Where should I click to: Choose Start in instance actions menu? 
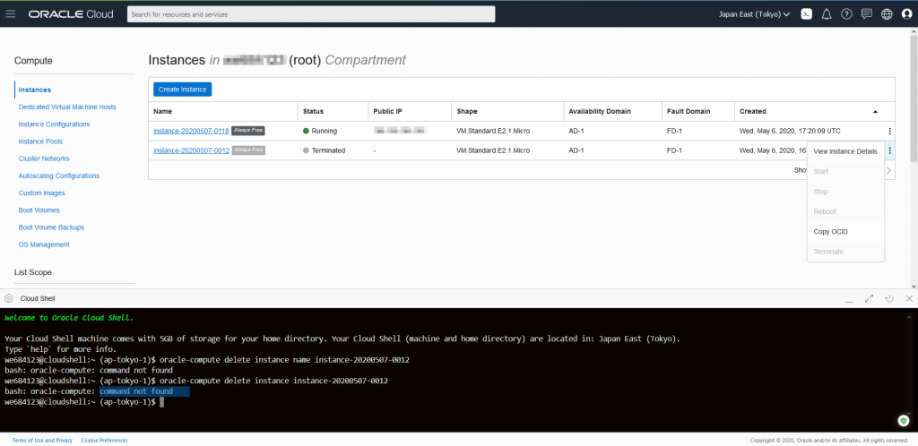[845, 171]
